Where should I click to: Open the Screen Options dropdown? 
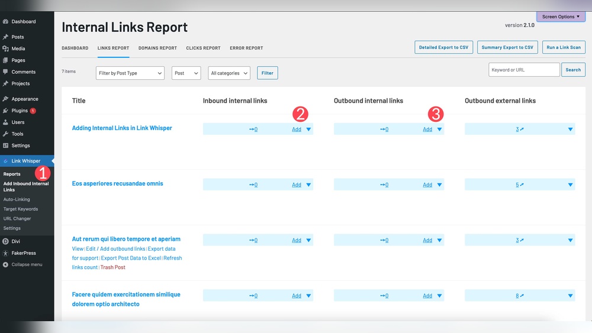[x=561, y=17]
